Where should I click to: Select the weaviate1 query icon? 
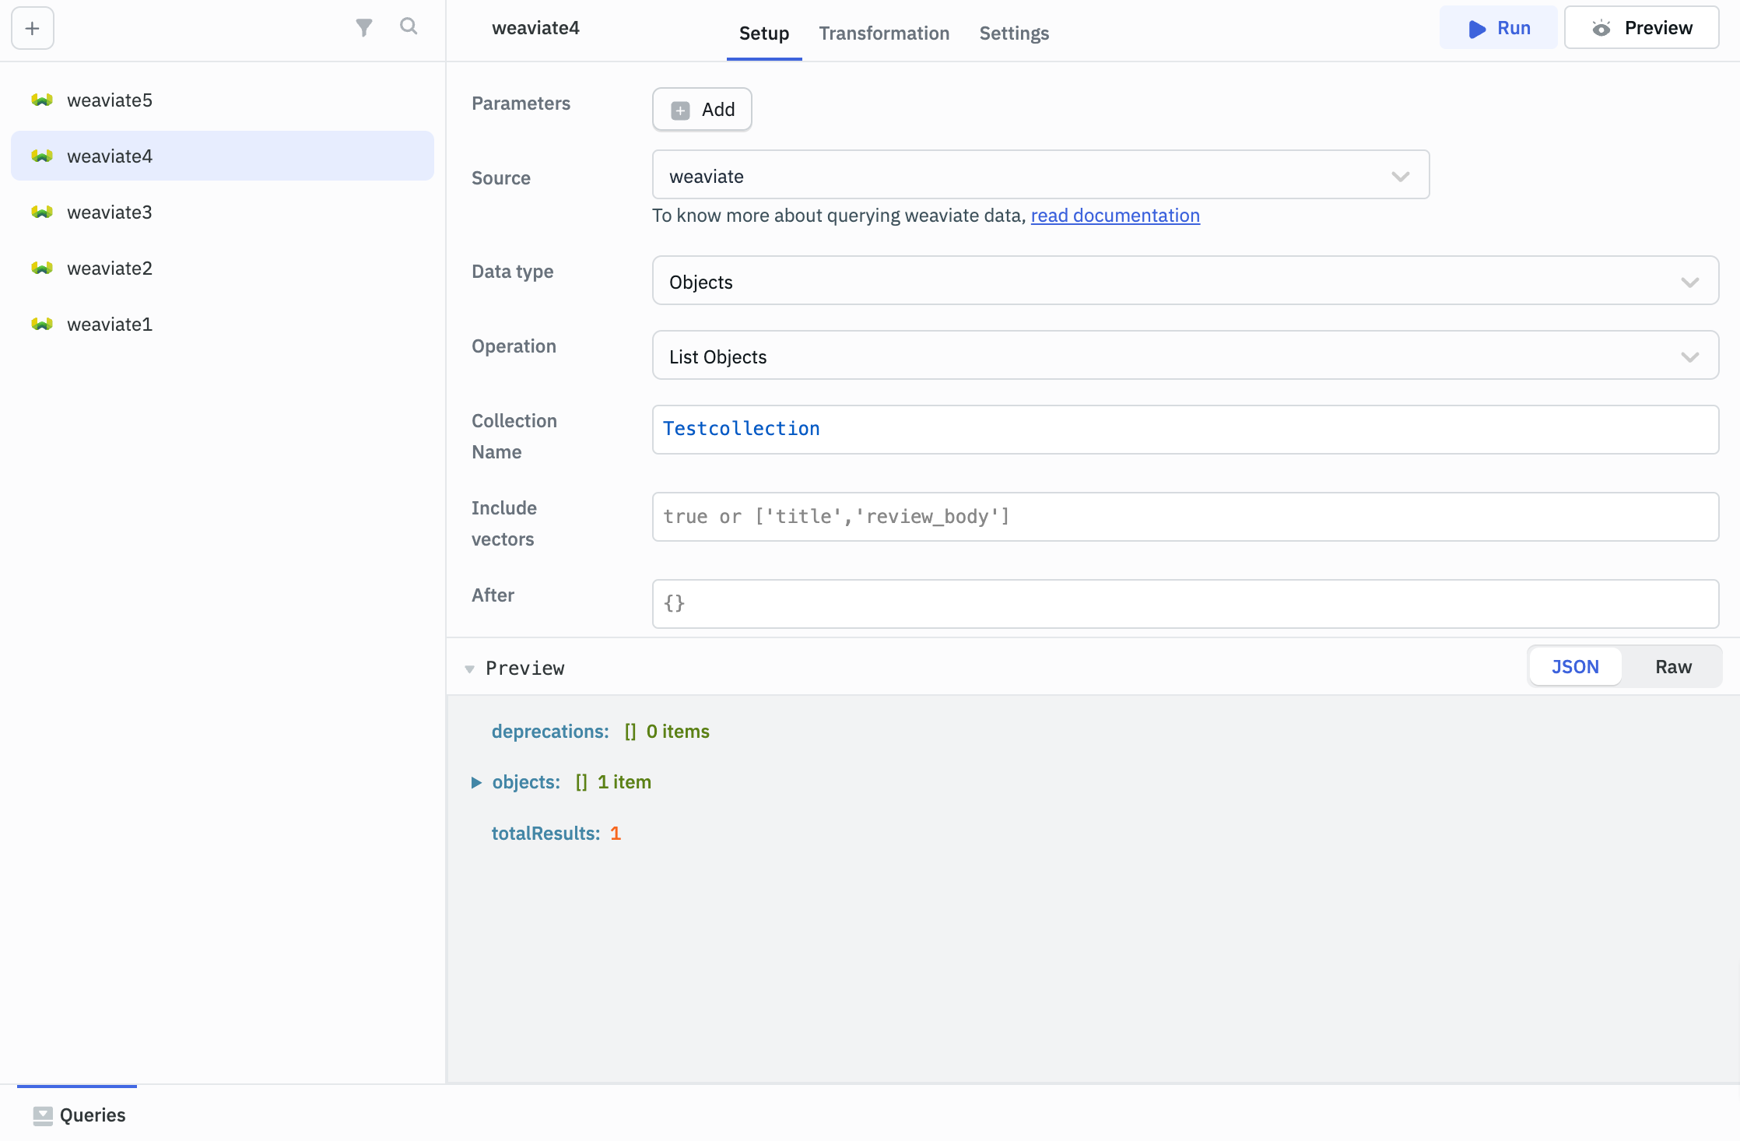41,324
